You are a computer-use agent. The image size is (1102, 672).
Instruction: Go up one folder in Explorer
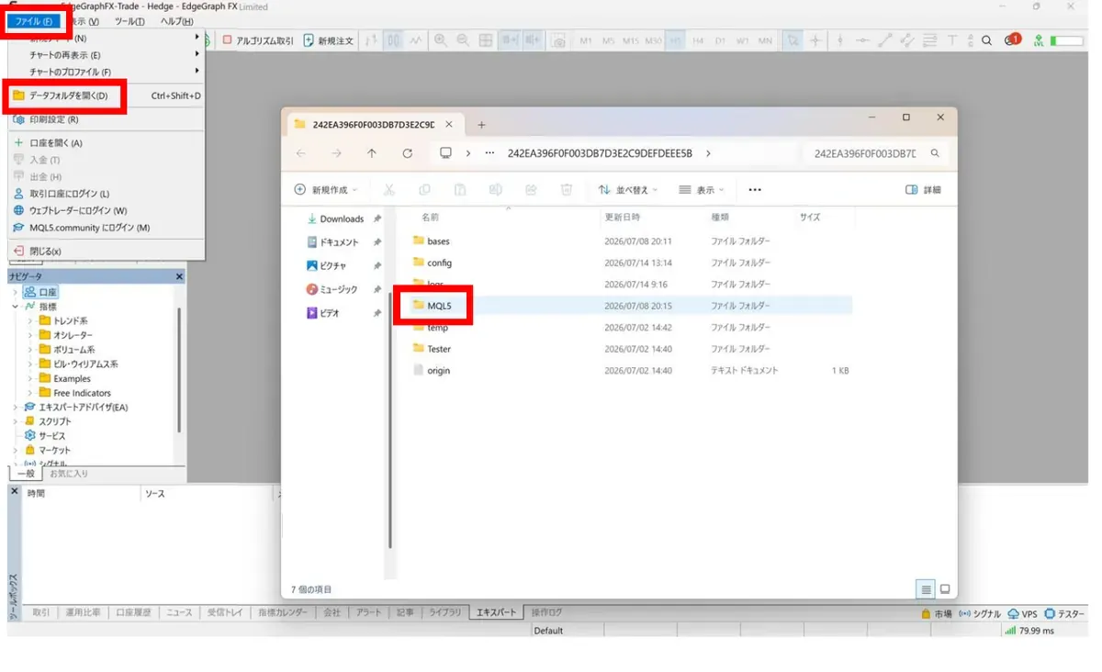372,153
